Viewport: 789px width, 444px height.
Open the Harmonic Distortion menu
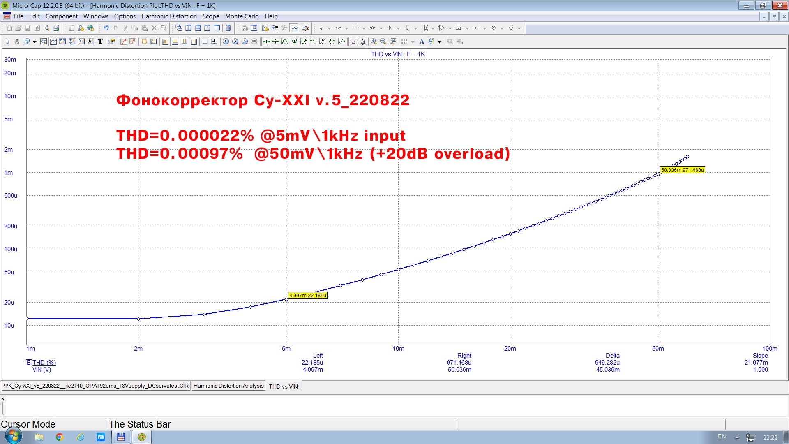[x=169, y=16]
